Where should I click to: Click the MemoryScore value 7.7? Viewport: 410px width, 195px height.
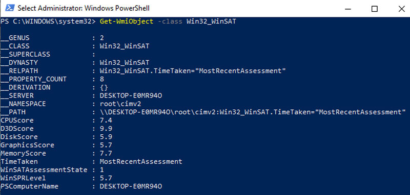pos(106,153)
